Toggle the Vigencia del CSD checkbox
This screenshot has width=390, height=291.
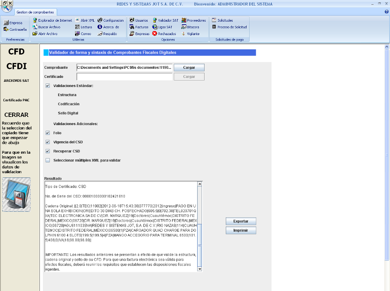[x=48, y=142]
